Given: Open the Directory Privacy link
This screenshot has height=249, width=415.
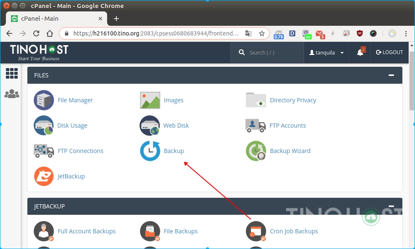Looking at the screenshot, I should (x=293, y=100).
